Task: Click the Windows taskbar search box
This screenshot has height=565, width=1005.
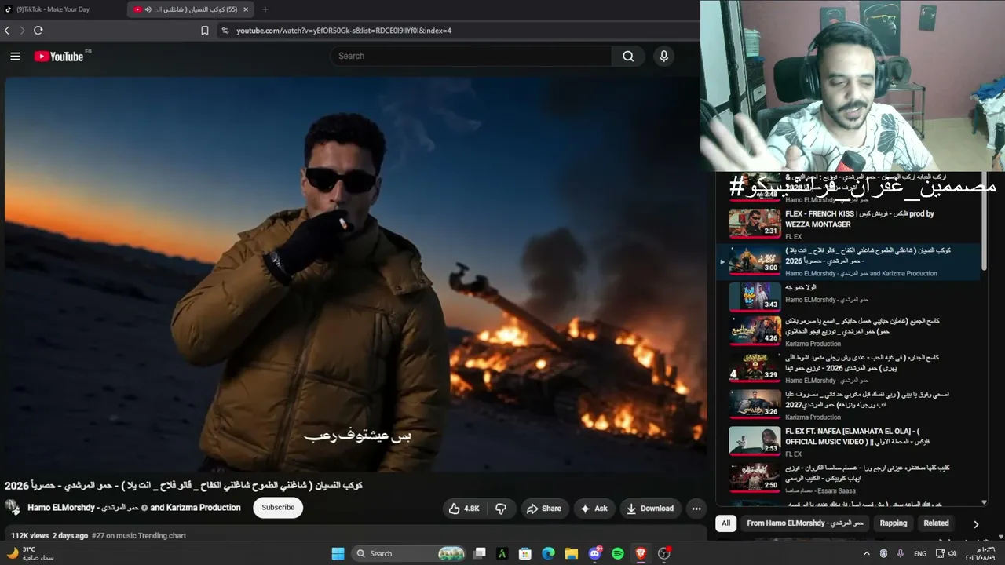Action: [x=410, y=553]
